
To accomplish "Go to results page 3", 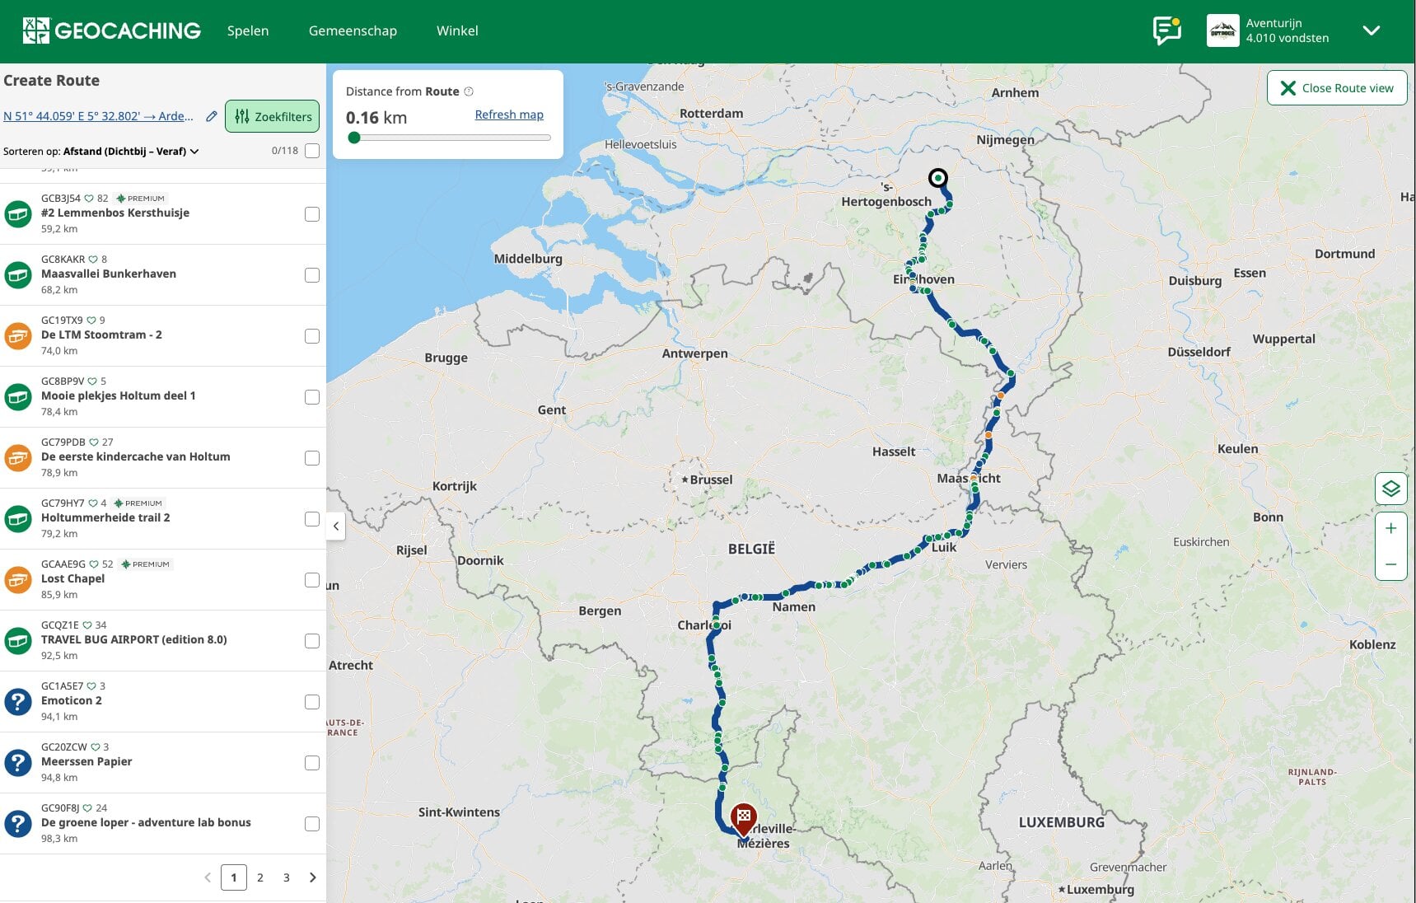I will pos(287,877).
